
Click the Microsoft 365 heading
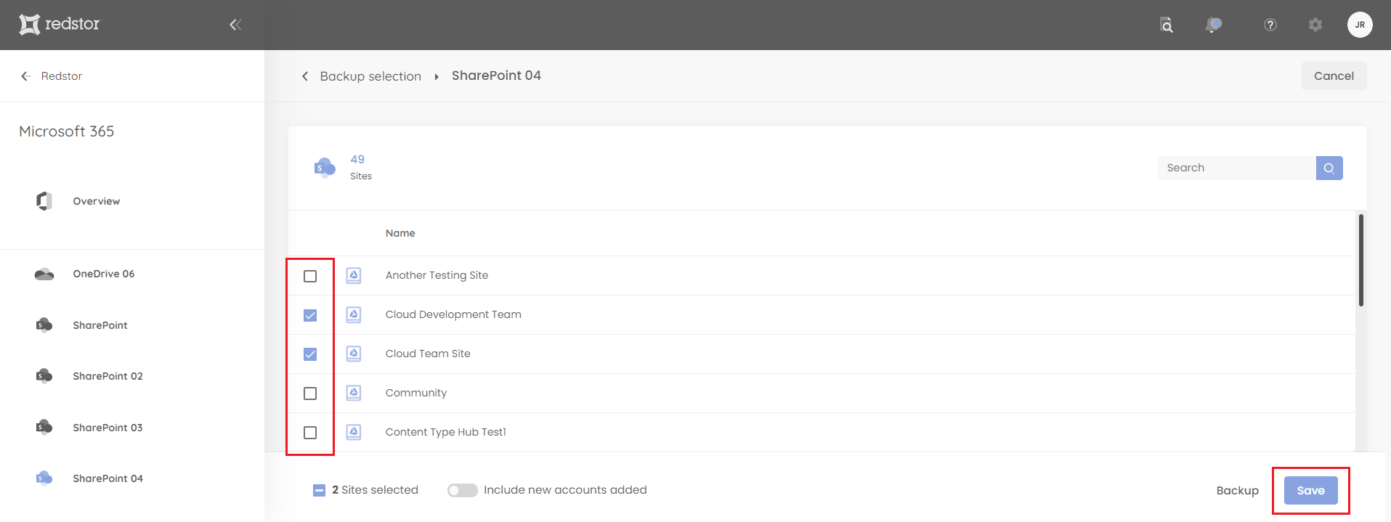pos(67,131)
